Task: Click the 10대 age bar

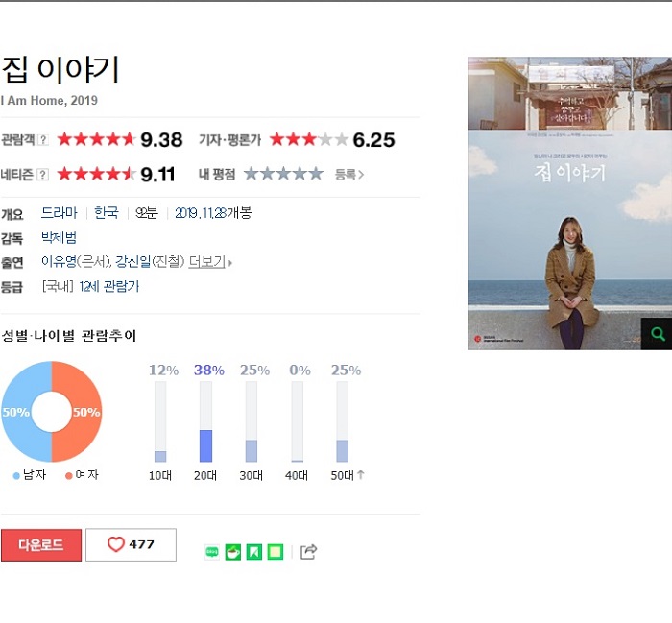Action: (x=160, y=422)
